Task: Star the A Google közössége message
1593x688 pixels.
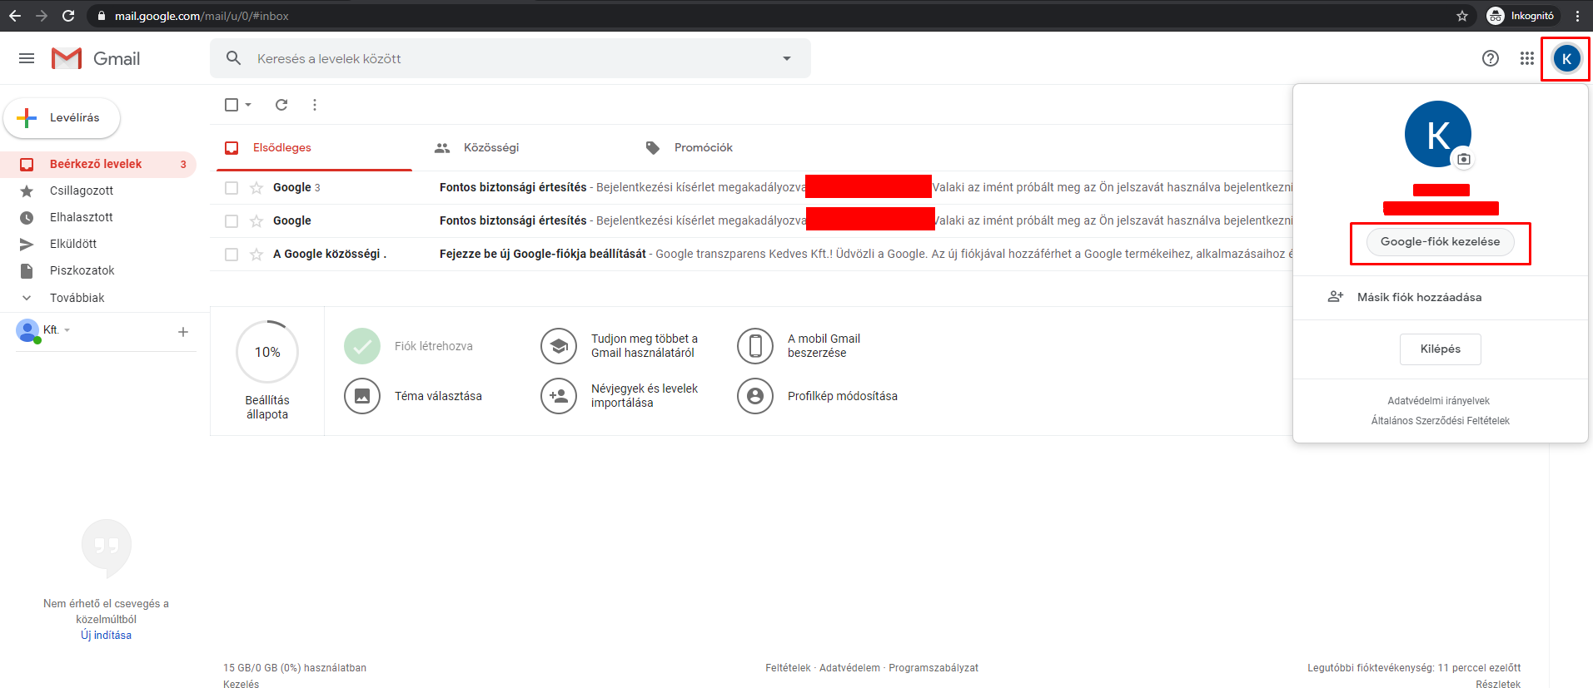Action: pyautogui.click(x=256, y=255)
